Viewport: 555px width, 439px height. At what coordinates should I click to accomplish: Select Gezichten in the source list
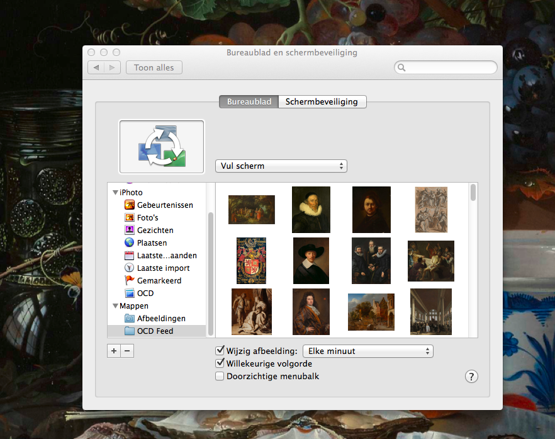click(x=157, y=230)
